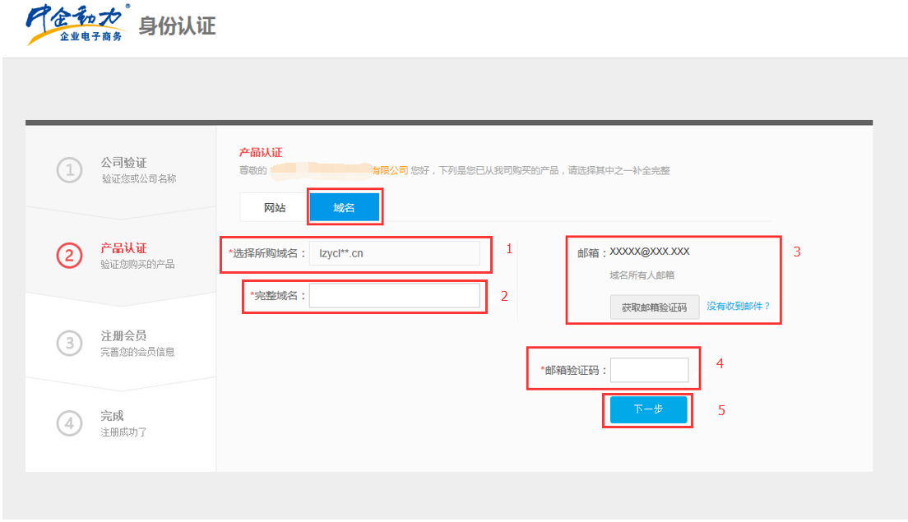Click the XXXXX@XXX.XXX email address text

click(x=650, y=252)
